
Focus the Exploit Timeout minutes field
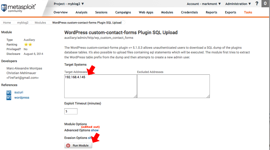[71, 111]
